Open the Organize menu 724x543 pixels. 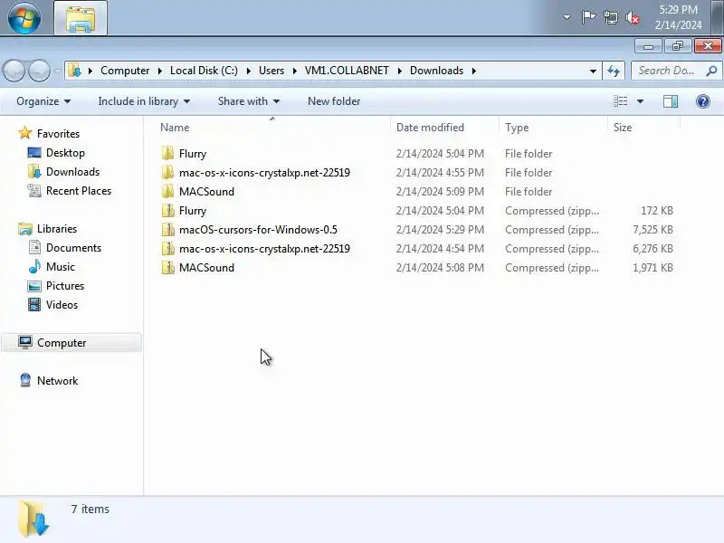point(43,101)
